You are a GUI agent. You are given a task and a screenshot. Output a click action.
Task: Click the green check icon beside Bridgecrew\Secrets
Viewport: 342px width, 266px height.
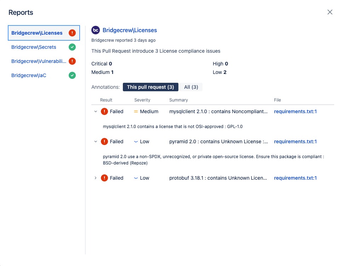(x=72, y=47)
